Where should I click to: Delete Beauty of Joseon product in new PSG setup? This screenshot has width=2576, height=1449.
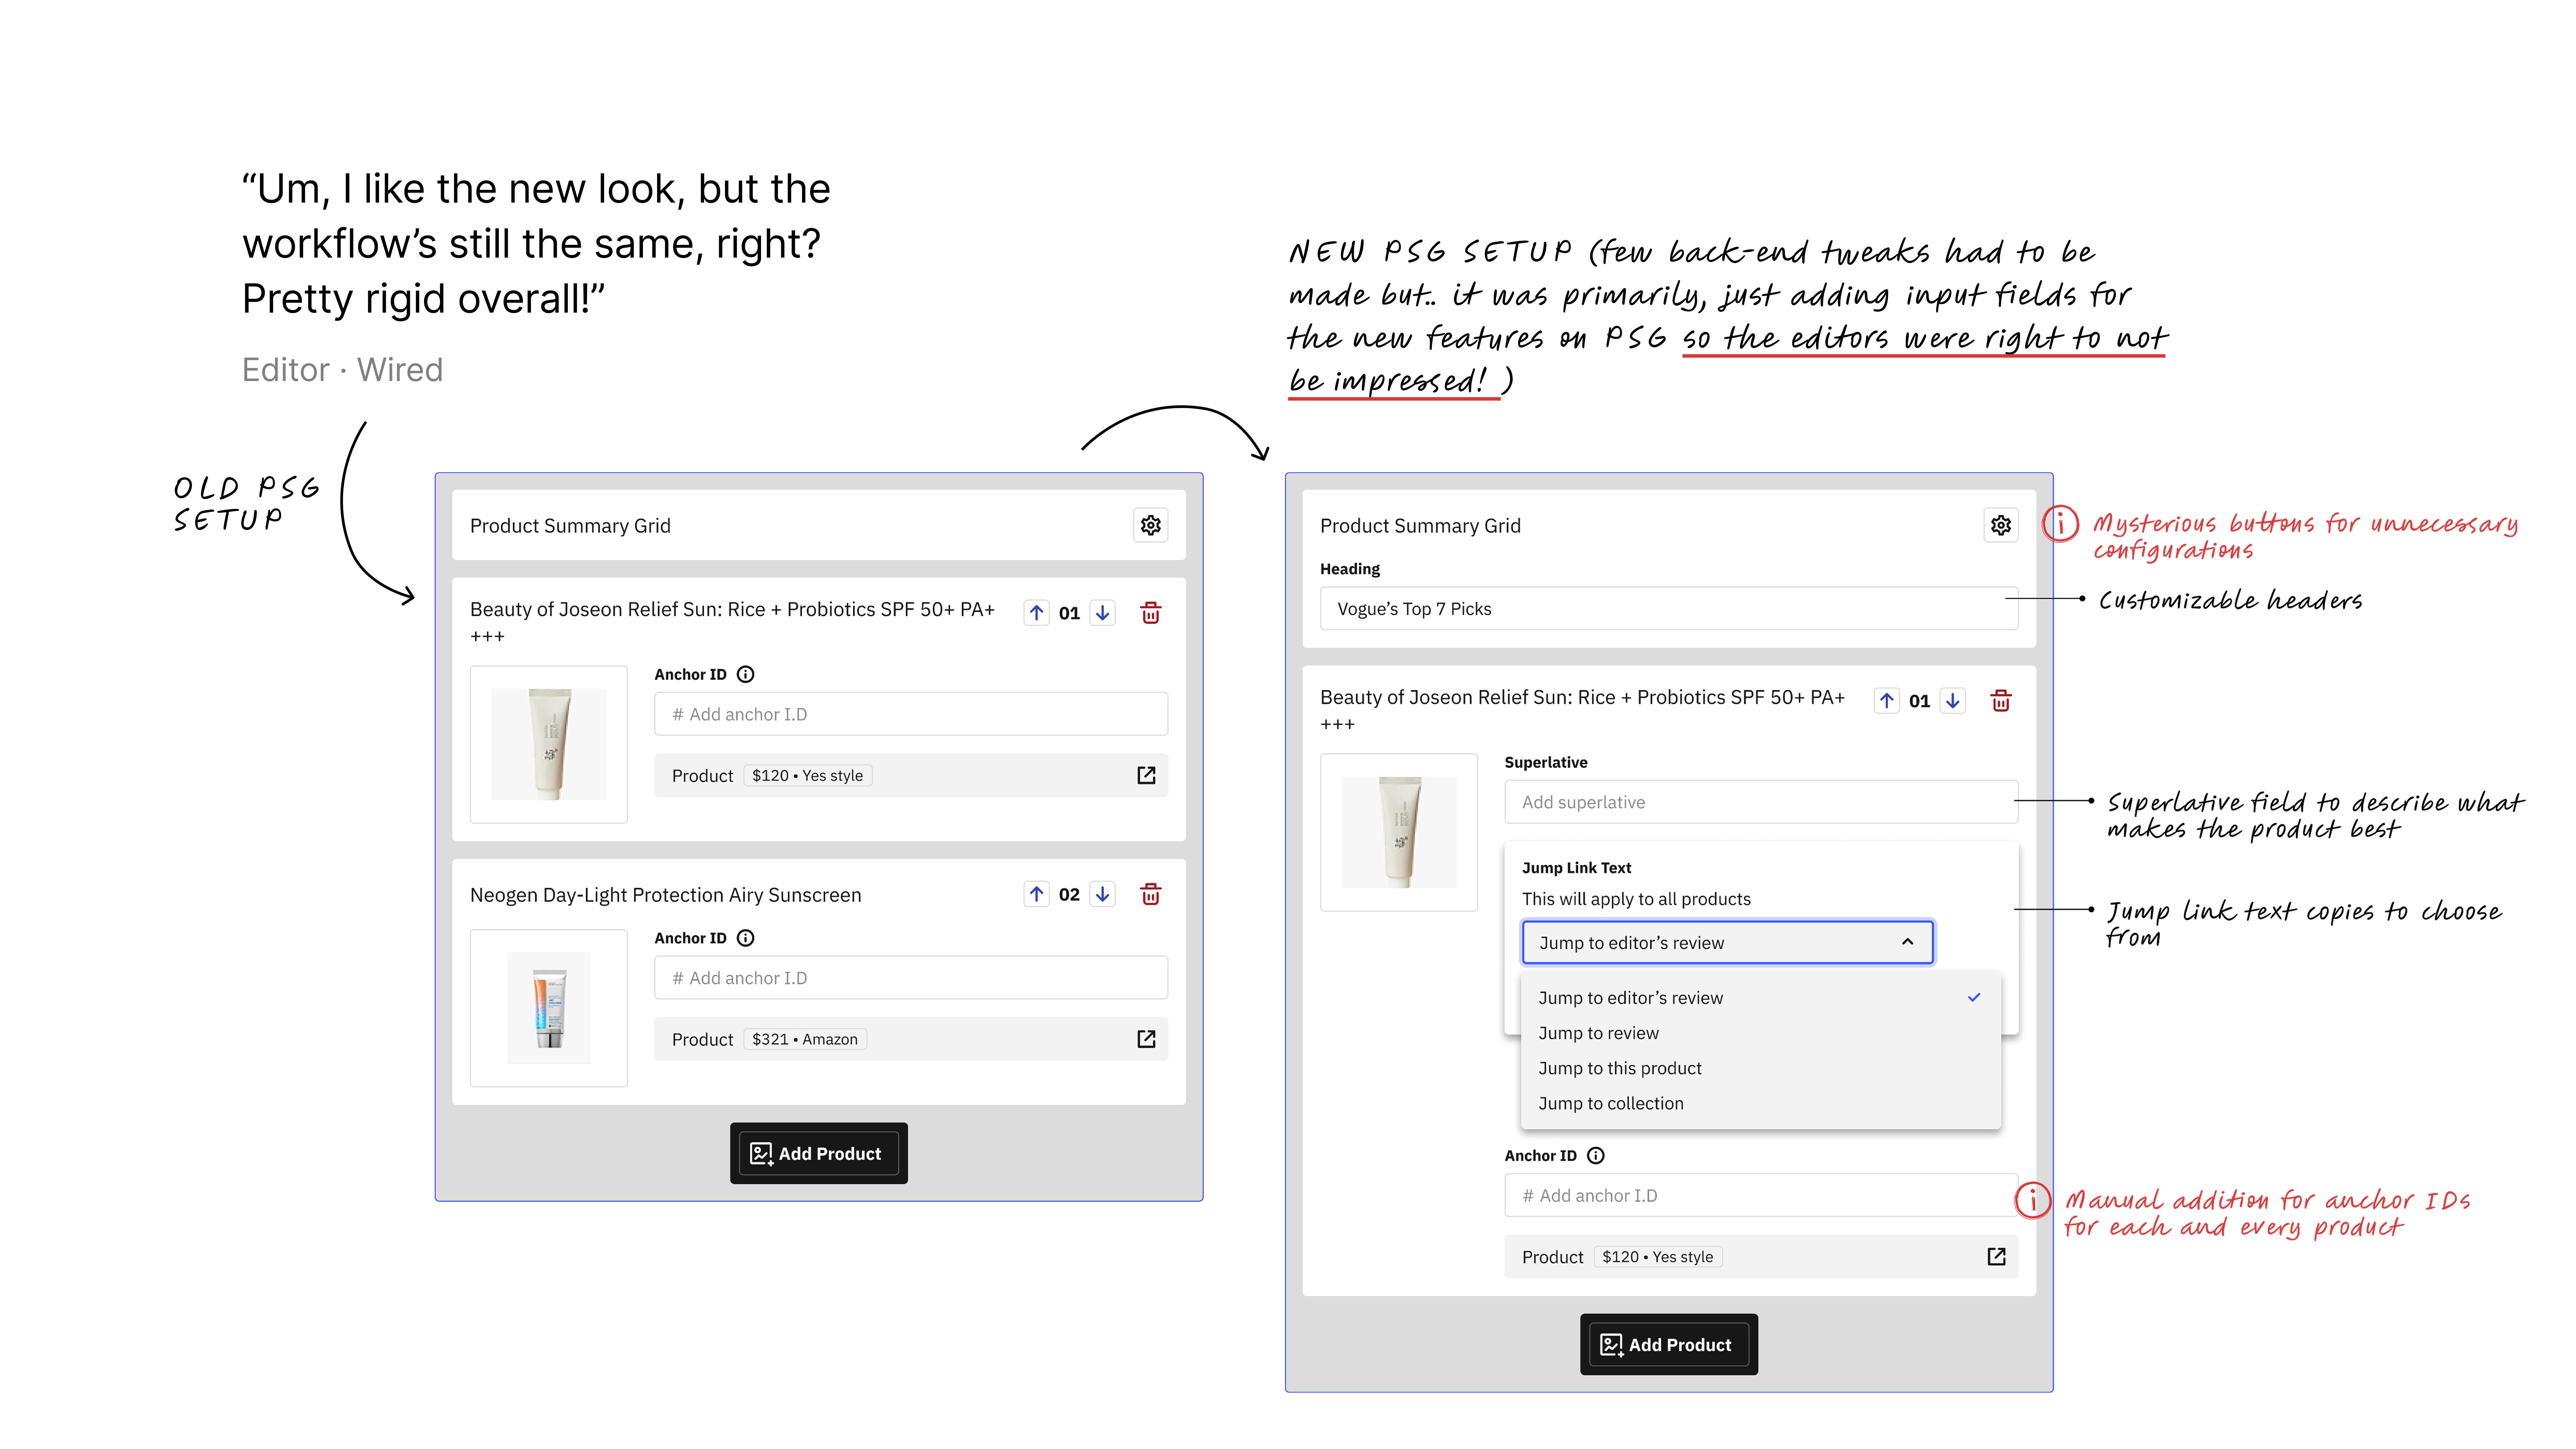2001,701
